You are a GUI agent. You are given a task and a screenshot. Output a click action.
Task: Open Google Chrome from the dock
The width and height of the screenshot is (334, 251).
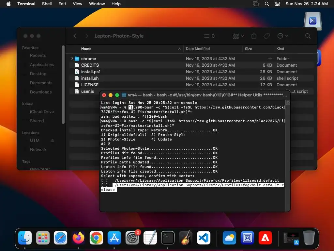[96, 238]
